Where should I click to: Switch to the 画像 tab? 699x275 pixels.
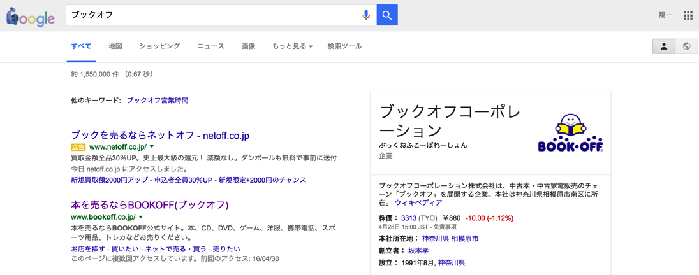(248, 46)
